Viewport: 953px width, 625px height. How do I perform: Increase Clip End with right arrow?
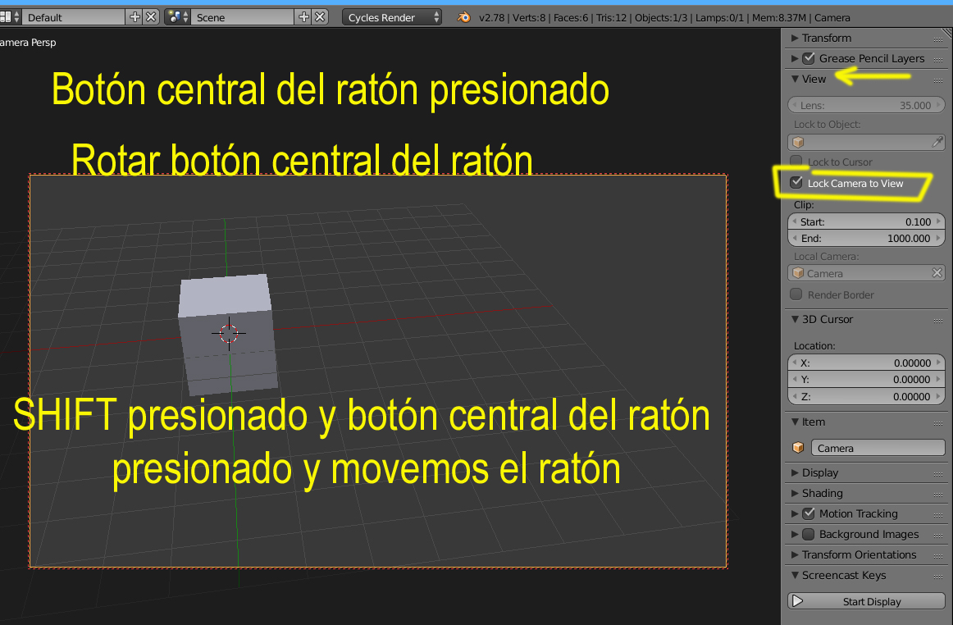pyautogui.click(x=938, y=239)
